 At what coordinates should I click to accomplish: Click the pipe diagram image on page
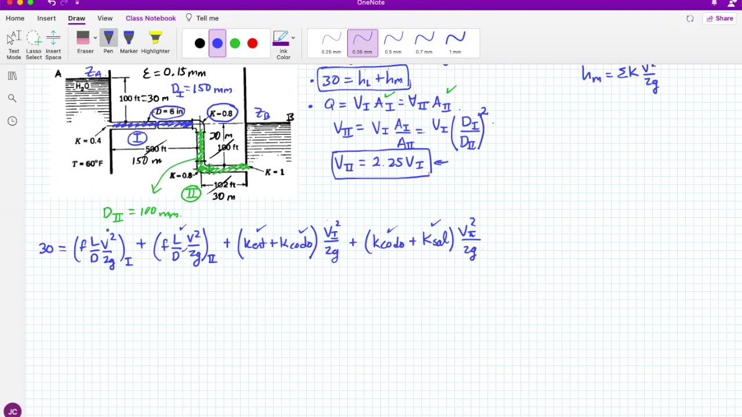point(174,132)
